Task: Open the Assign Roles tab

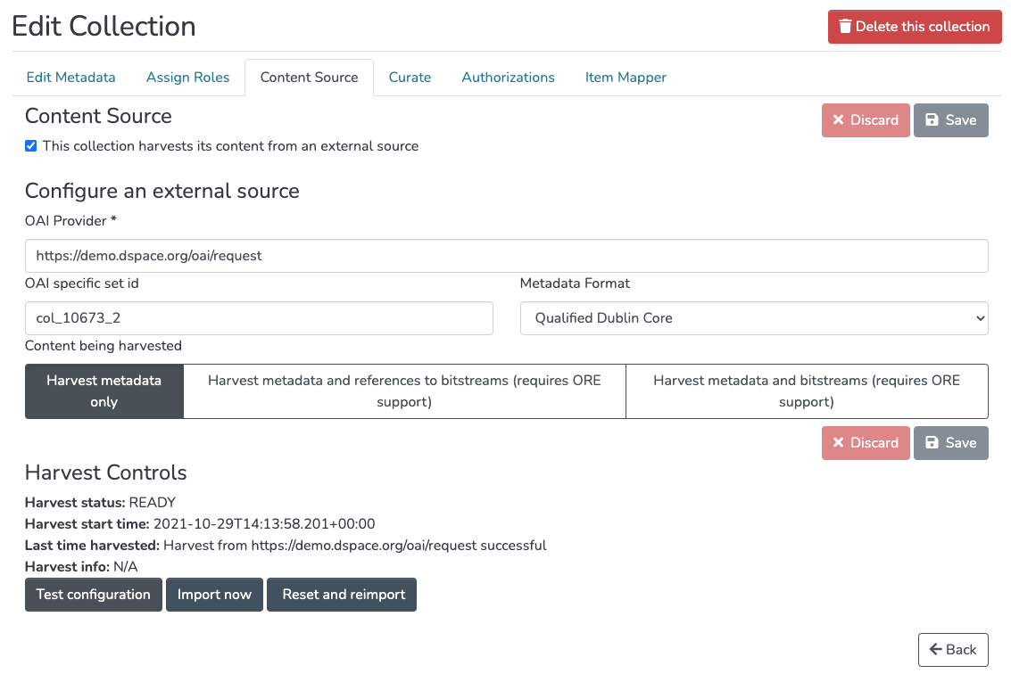Action: [187, 78]
